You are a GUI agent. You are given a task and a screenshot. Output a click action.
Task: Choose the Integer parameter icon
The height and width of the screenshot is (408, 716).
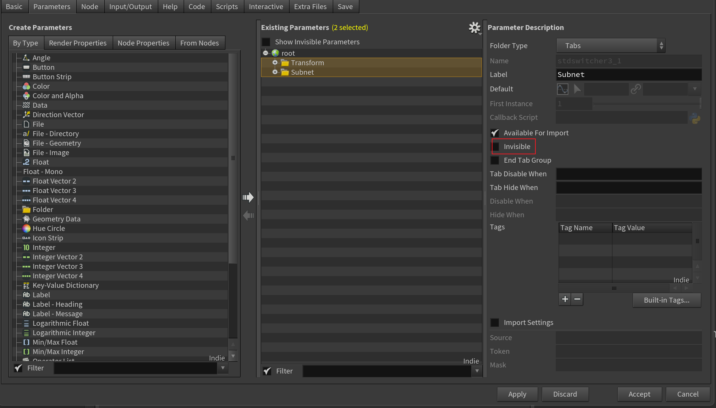coord(26,247)
